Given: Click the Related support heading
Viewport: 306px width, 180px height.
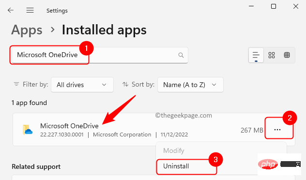Looking at the screenshot, I should pyautogui.click(x=36, y=167).
